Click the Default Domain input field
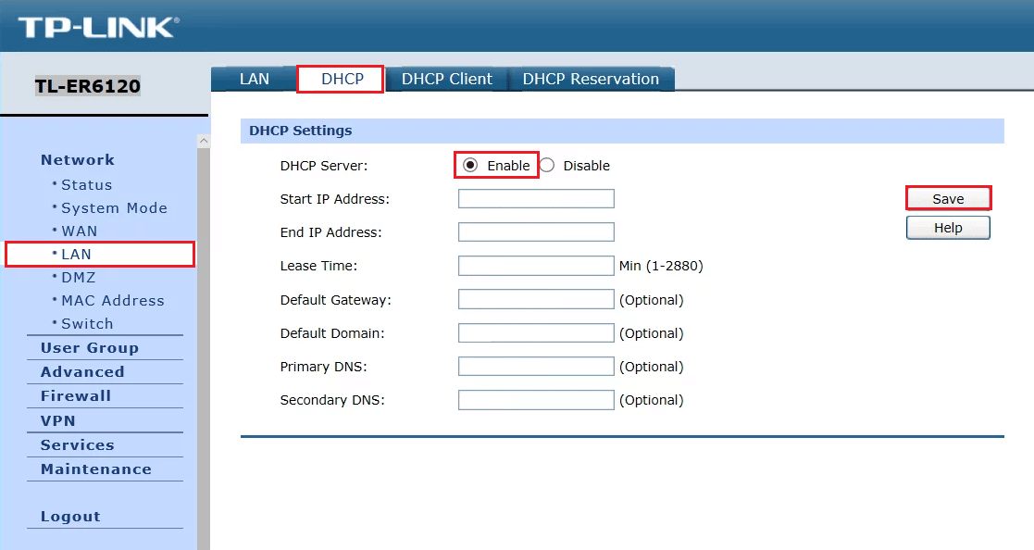The height and width of the screenshot is (550, 1034). click(536, 333)
